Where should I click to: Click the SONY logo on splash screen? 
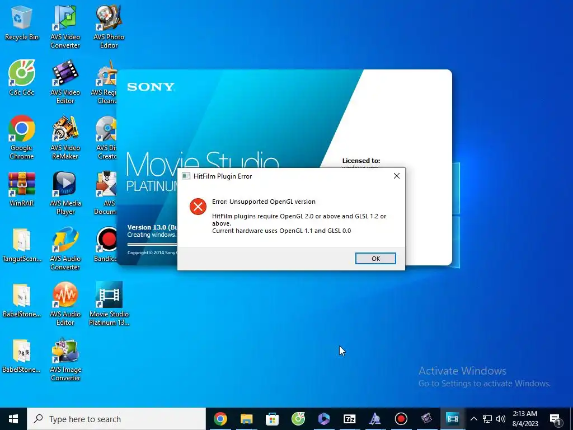point(151,87)
